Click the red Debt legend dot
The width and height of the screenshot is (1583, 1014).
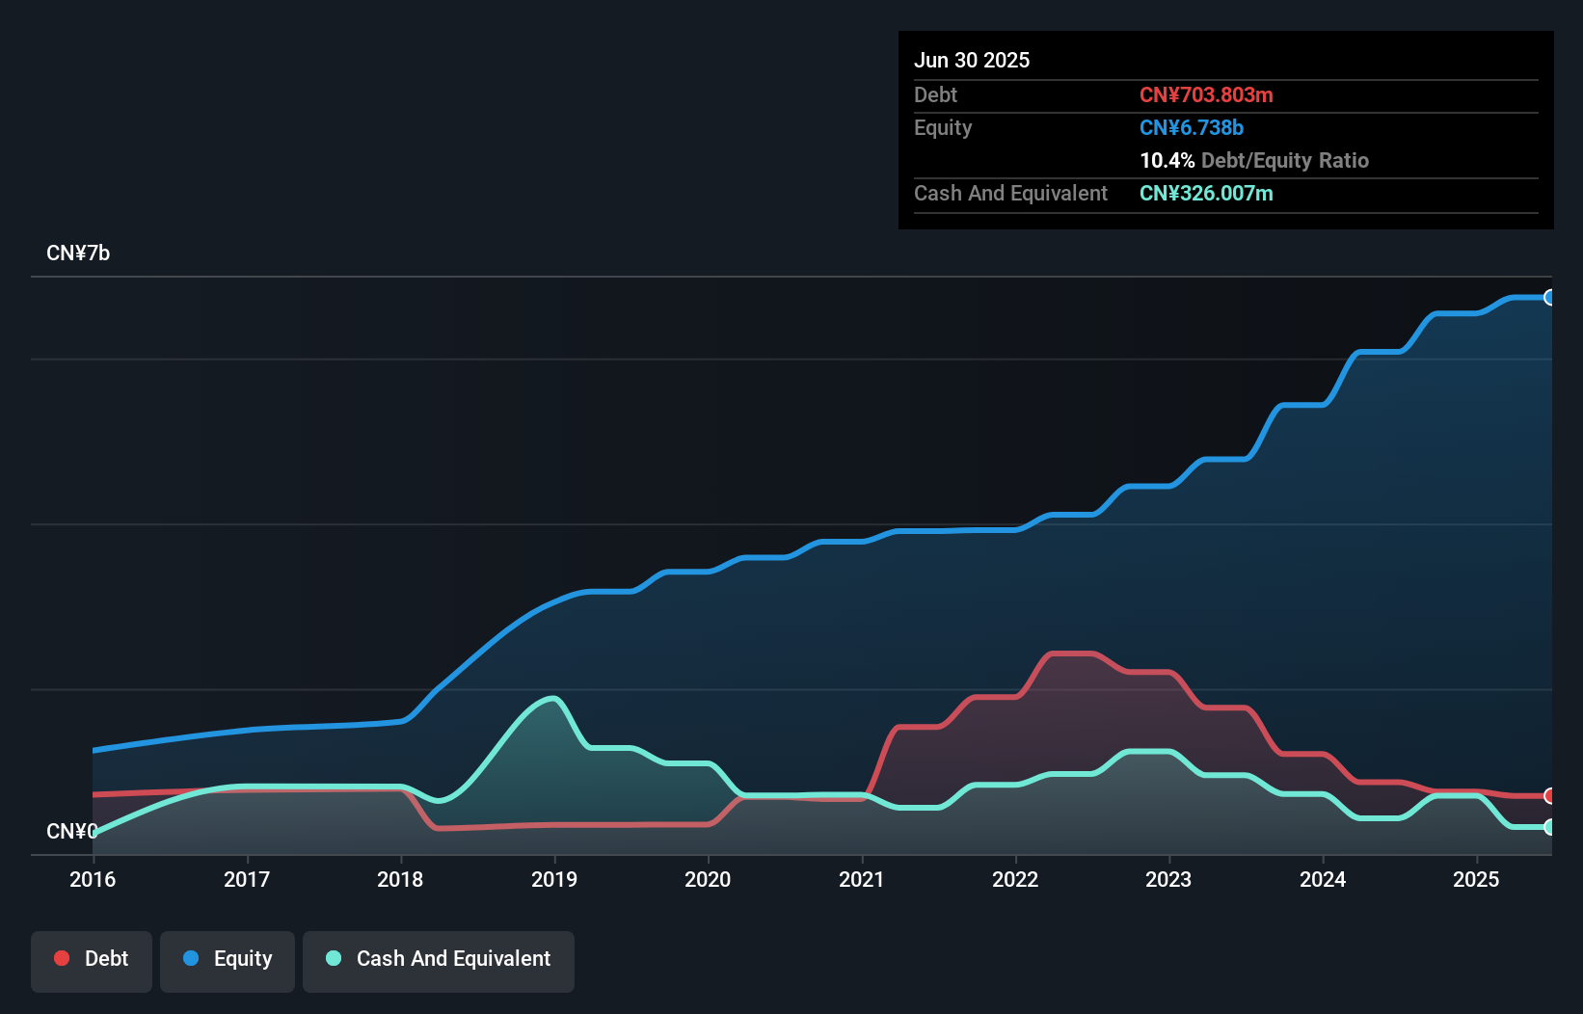tap(61, 958)
